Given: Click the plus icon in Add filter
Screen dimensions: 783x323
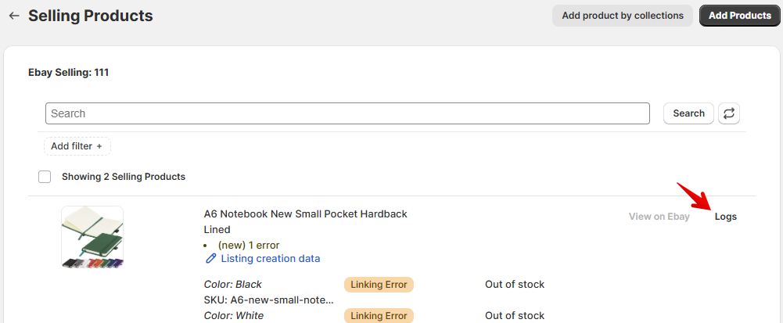Looking at the screenshot, I should tap(99, 146).
